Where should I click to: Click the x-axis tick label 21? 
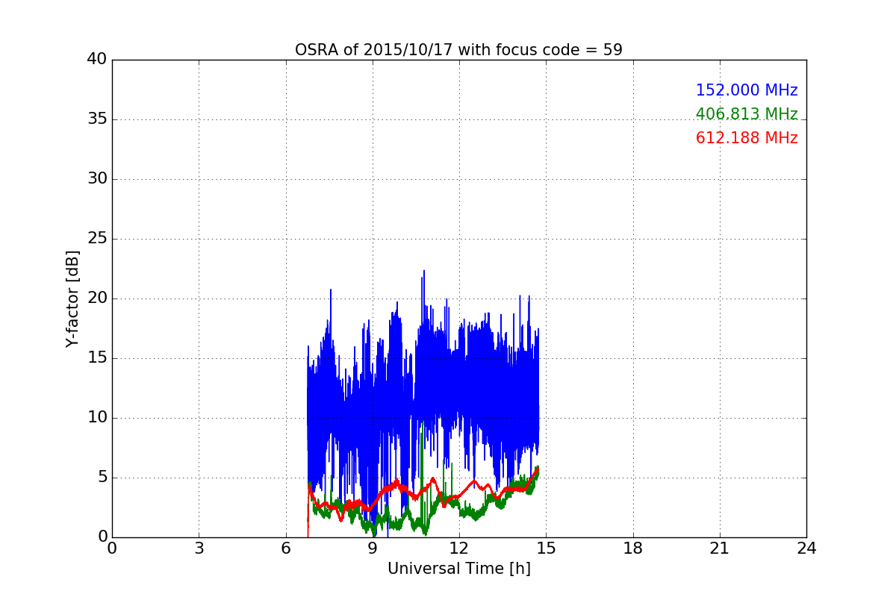pyautogui.click(x=720, y=548)
